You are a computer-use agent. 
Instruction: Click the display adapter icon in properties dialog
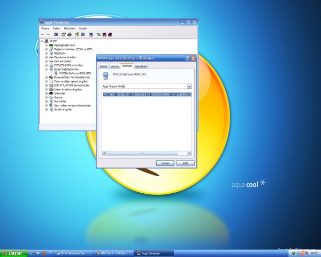[x=105, y=76]
